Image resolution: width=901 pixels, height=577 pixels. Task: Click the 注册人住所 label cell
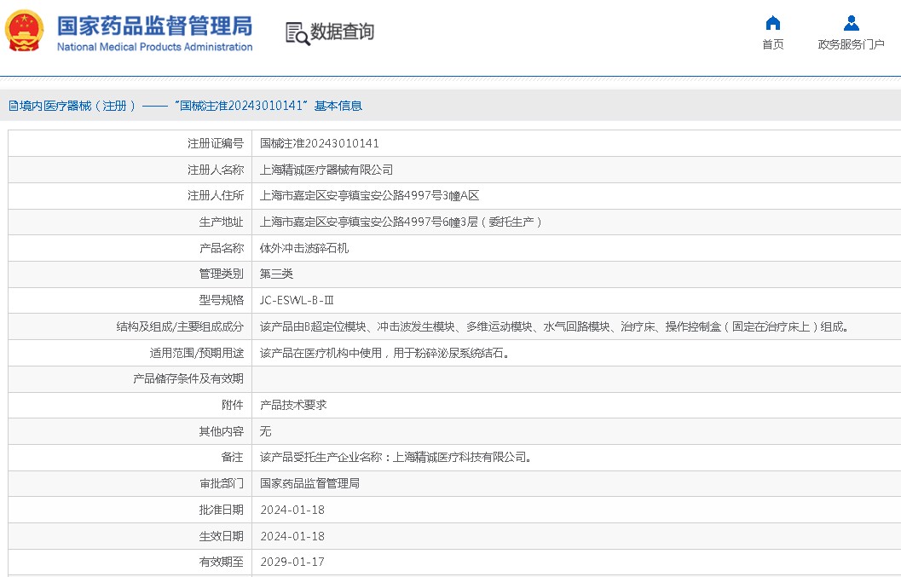tap(130, 195)
